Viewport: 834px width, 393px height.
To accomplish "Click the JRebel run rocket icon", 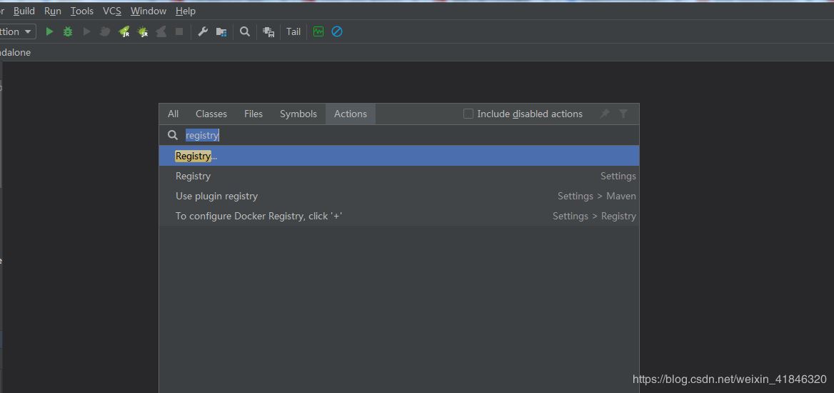I will pyautogui.click(x=124, y=31).
